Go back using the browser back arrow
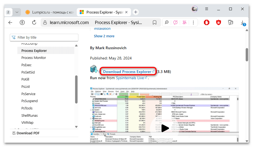 (10, 22)
